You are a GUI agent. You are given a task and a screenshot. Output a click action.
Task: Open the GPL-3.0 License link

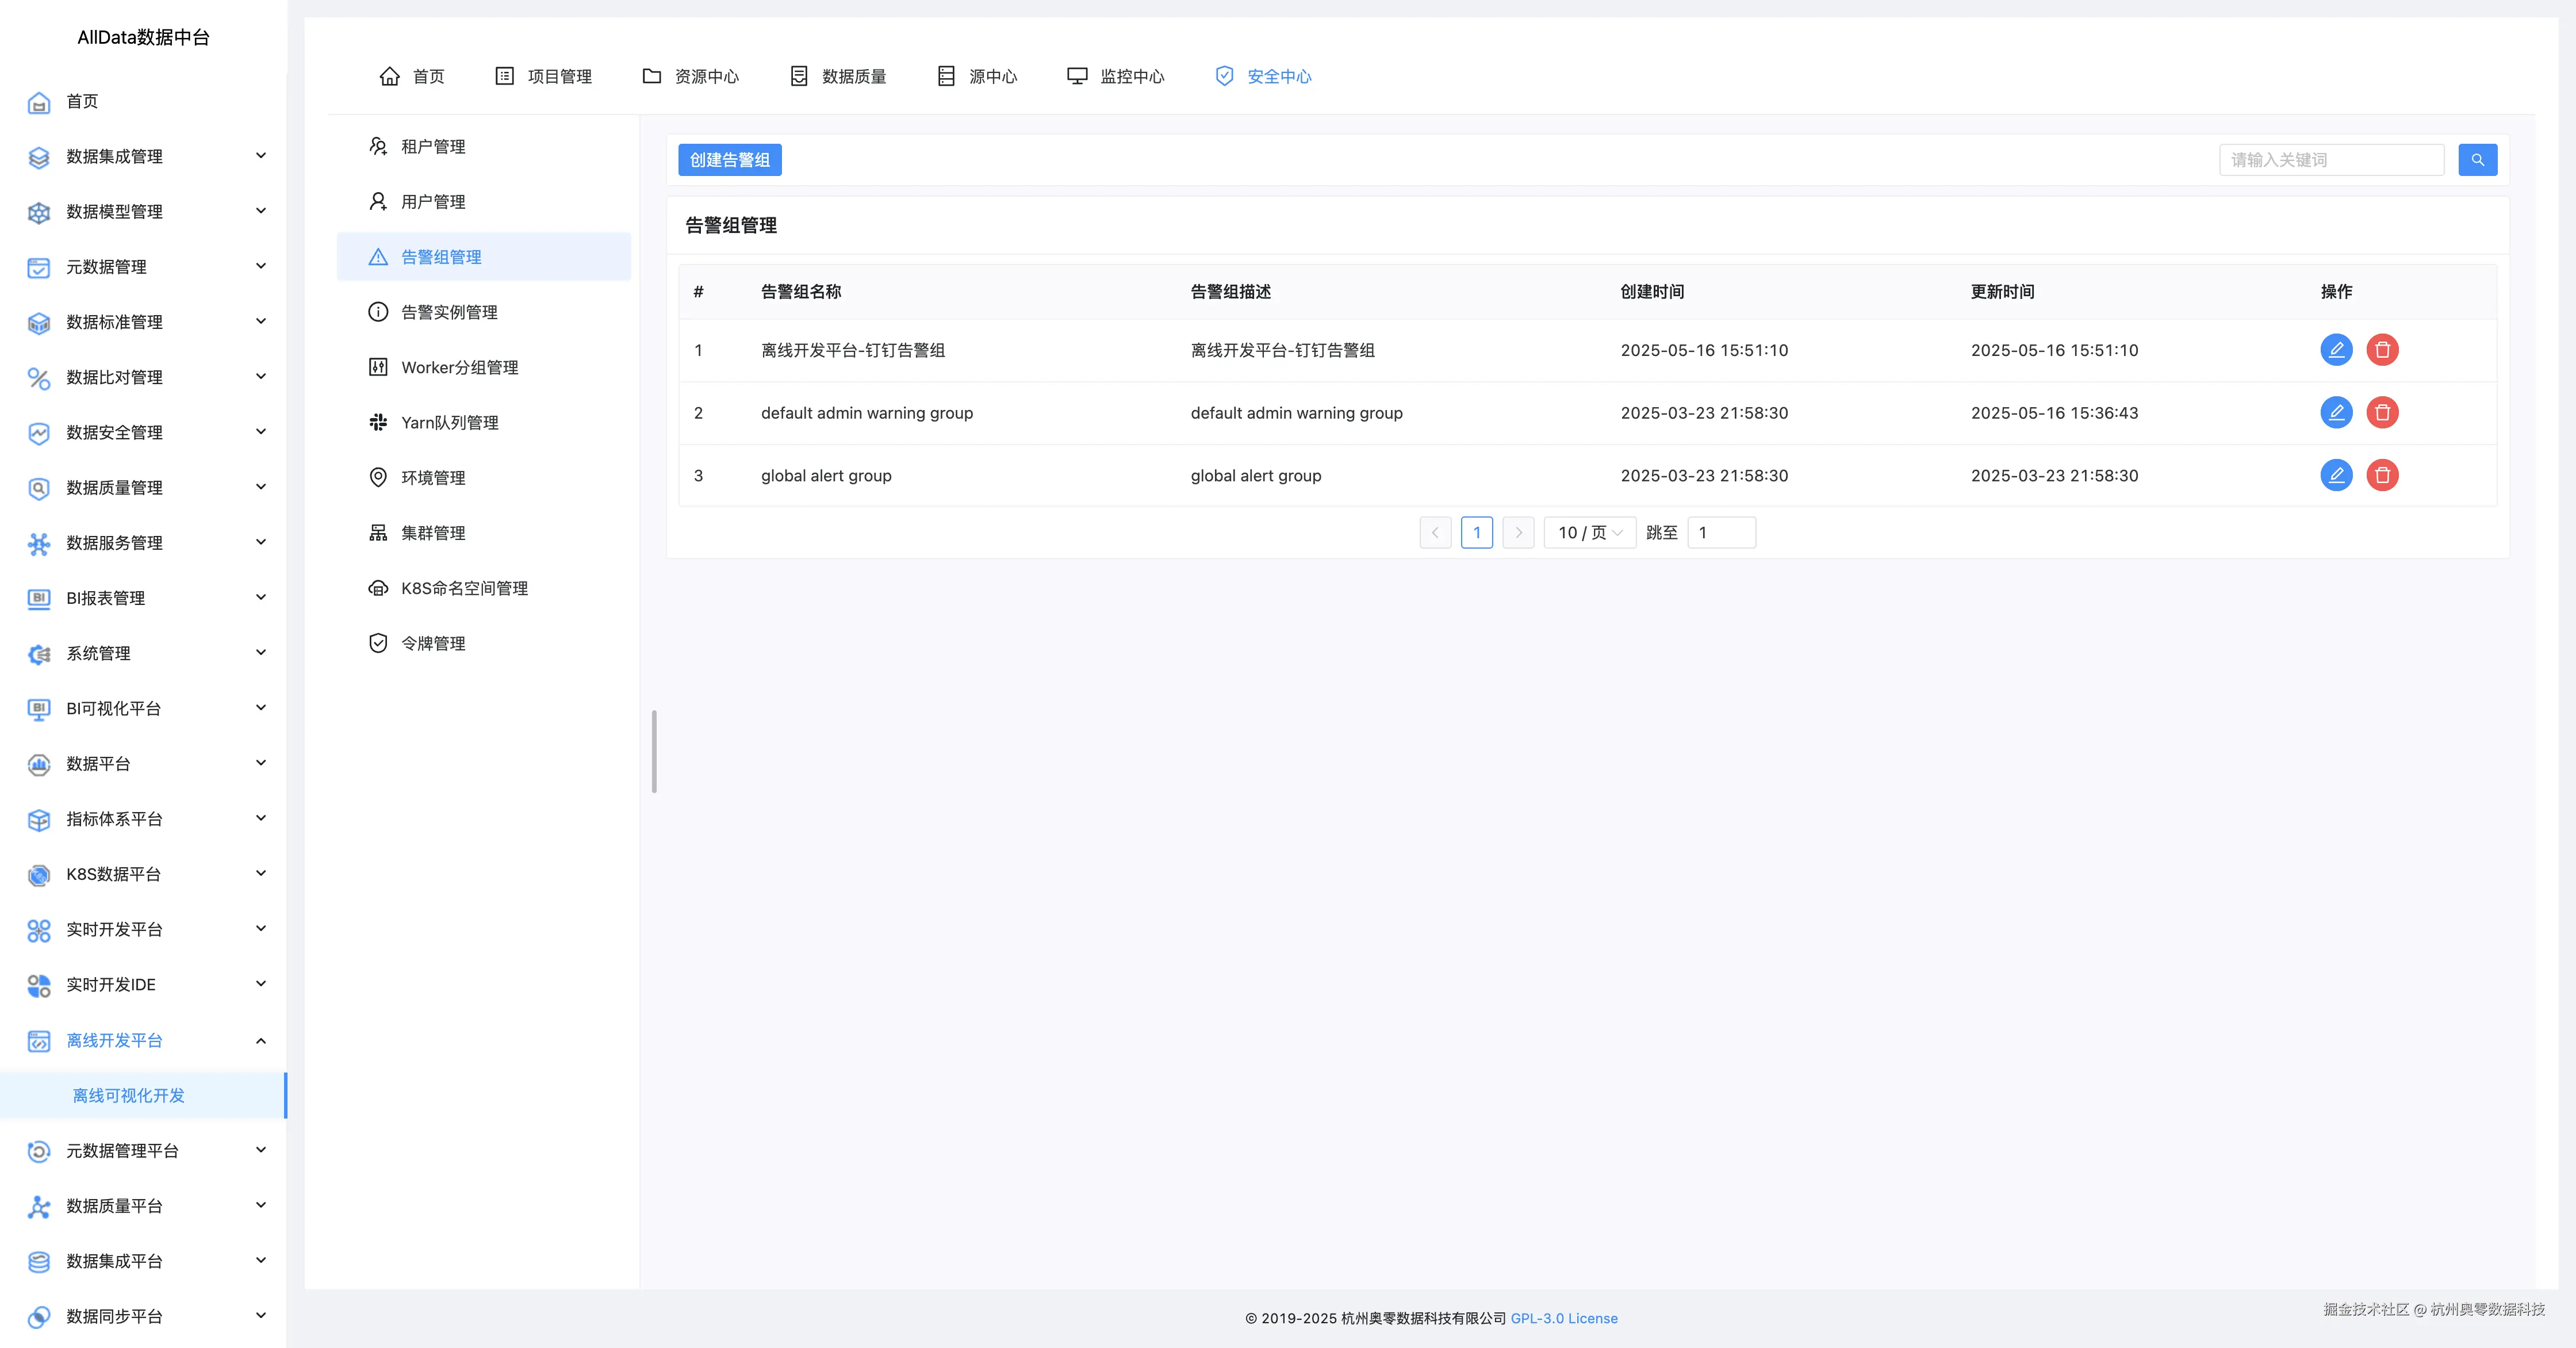pyautogui.click(x=1563, y=1318)
